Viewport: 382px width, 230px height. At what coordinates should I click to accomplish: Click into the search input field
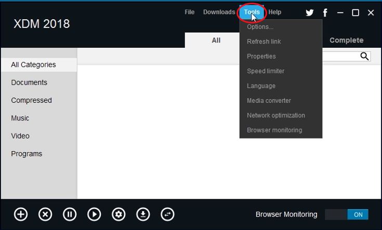(x=340, y=56)
